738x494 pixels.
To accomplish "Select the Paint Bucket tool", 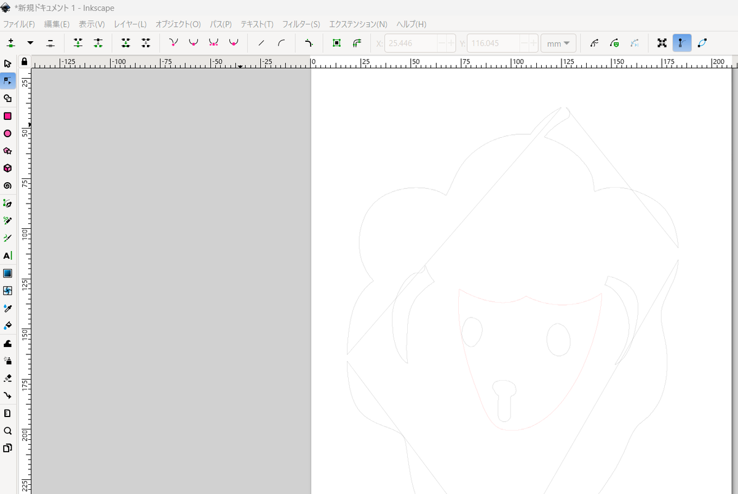I will (7, 325).
